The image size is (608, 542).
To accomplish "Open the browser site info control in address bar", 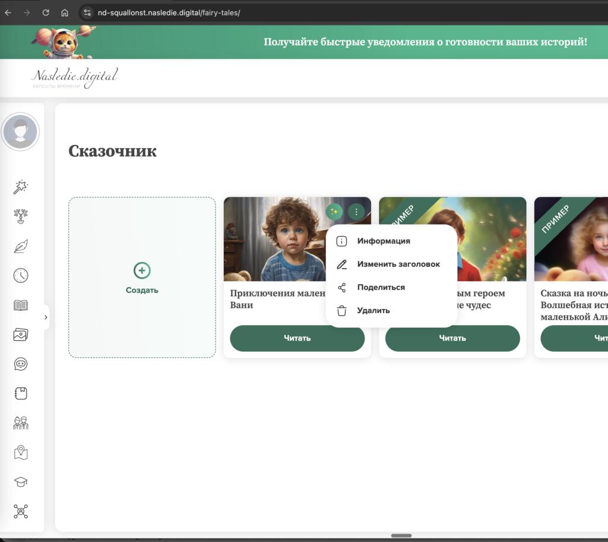I will pos(87,12).
